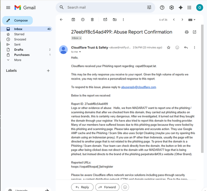
Task: Open the Gemini sparkle icon
Action: pyautogui.click(x=181, y=7)
